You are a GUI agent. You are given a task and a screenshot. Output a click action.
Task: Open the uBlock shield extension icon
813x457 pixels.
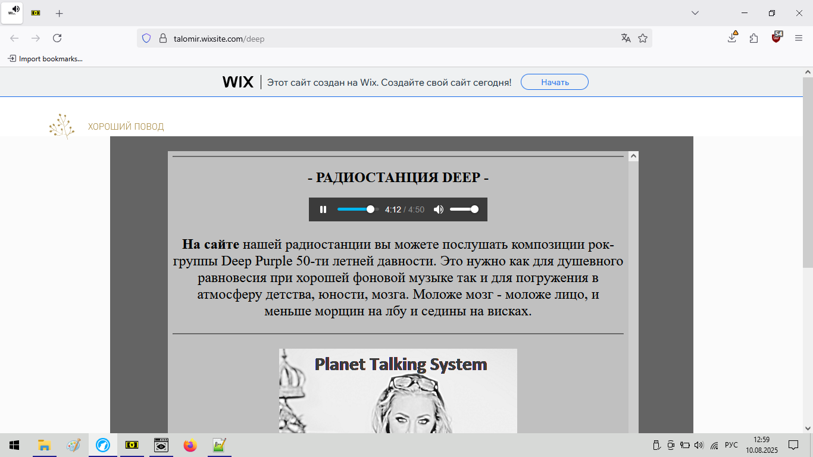click(777, 37)
